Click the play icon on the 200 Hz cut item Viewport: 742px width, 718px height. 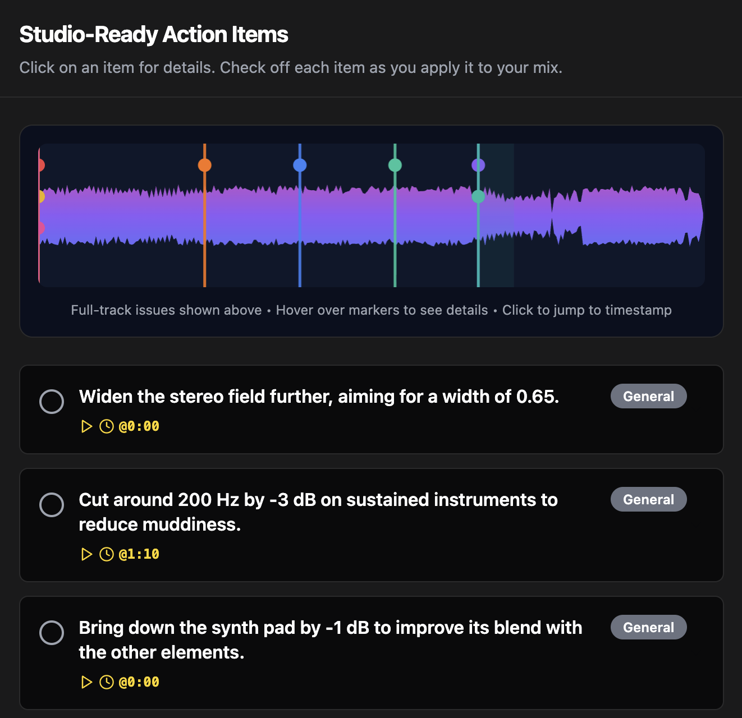point(87,554)
